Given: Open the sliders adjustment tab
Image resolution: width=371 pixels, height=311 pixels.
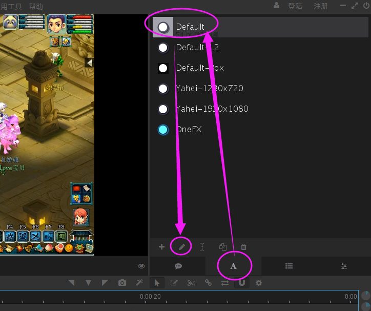Looking at the screenshot, I should (344, 266).
